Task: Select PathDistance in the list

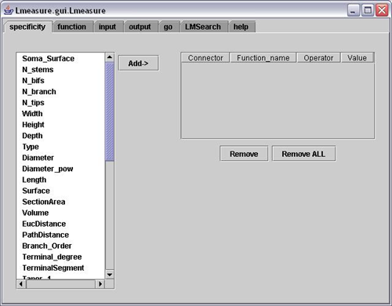Action: [x=60, y=235]
